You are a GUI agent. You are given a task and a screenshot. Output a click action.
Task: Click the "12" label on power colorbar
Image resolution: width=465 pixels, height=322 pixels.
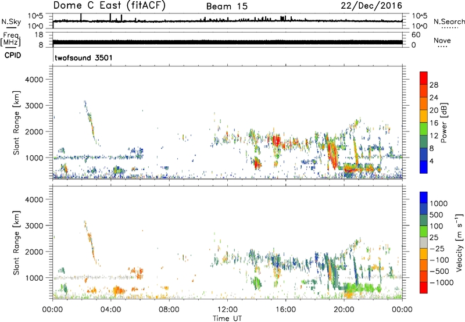434,136
